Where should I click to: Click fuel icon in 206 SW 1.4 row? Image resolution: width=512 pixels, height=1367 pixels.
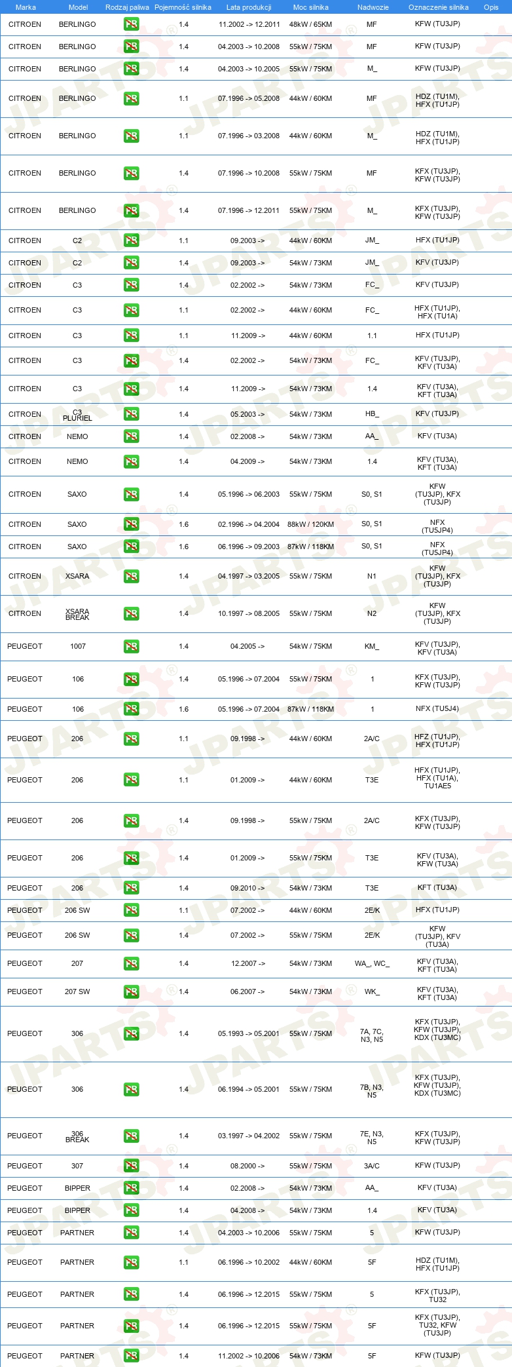(x=132, y=936)
